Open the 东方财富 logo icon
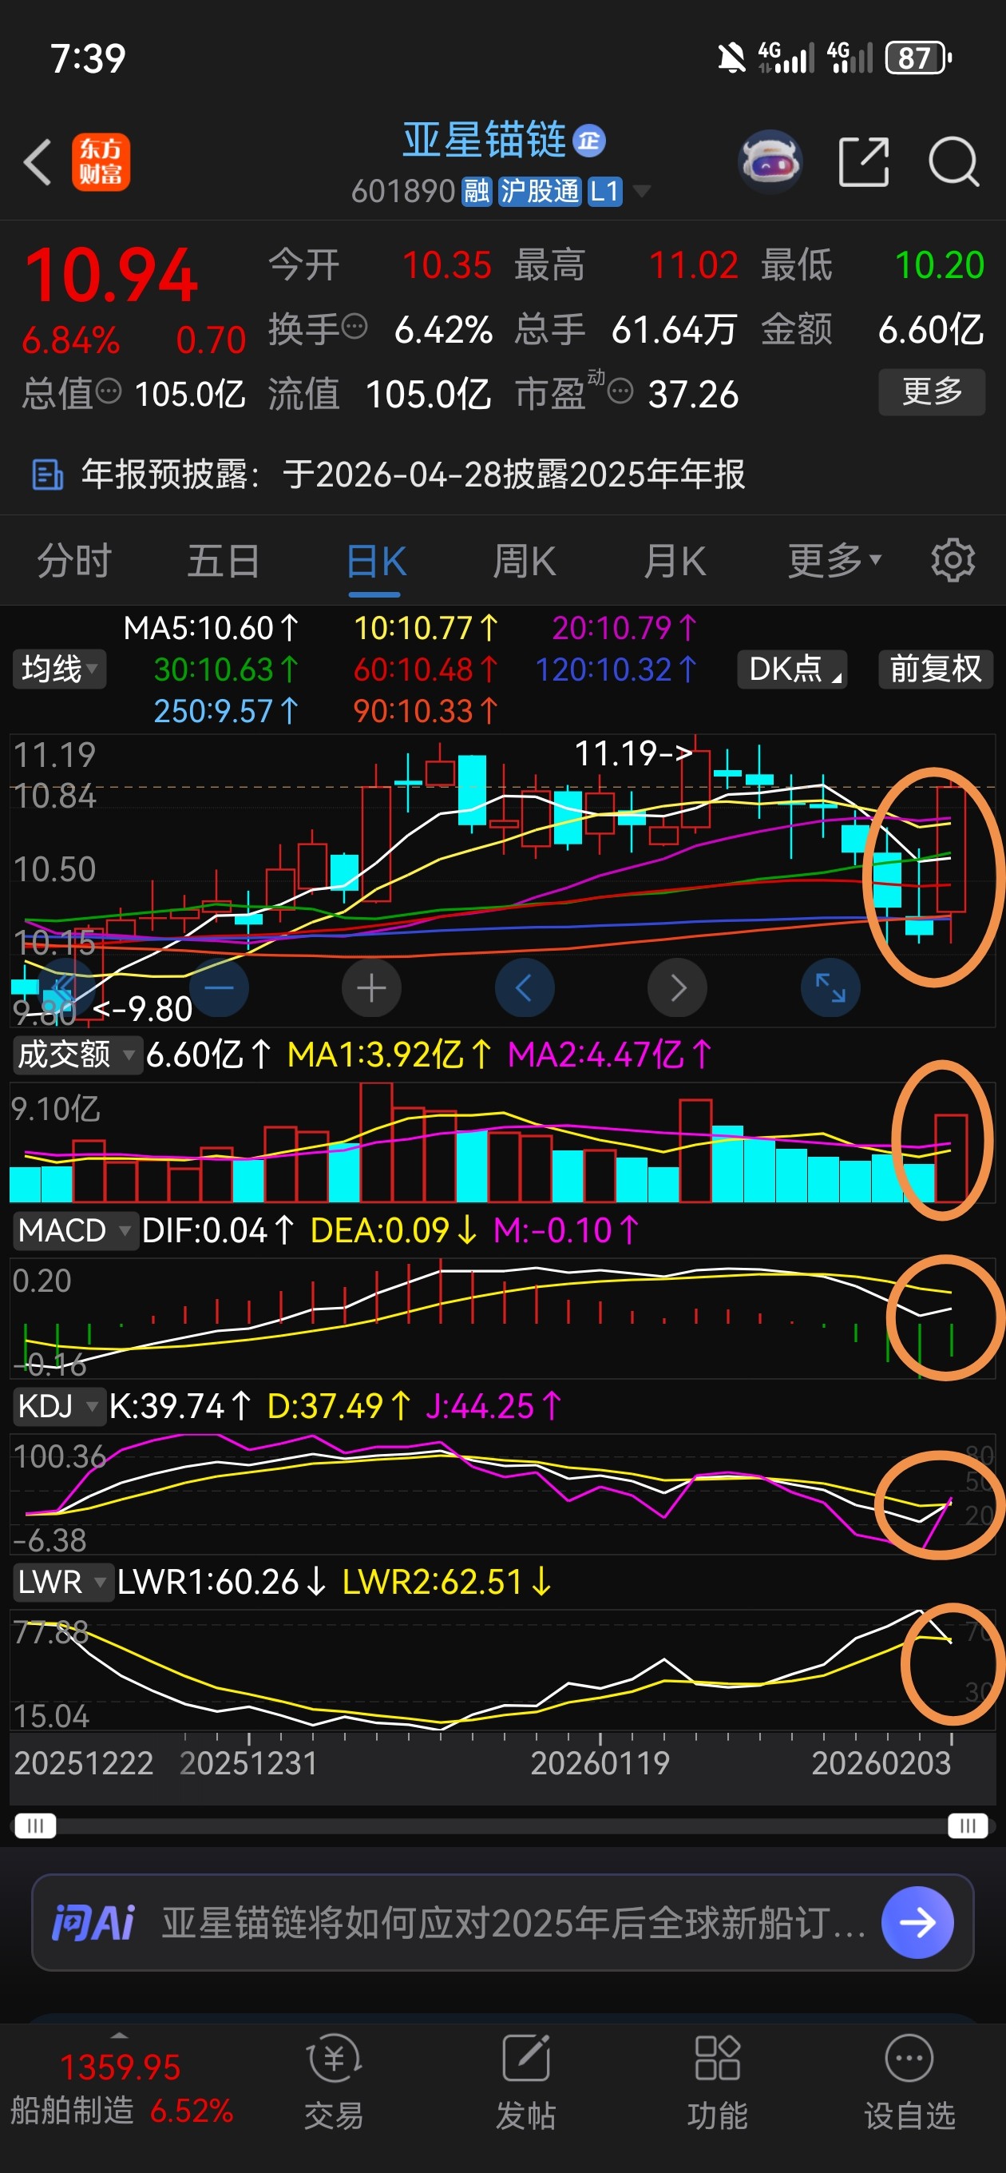 (101, 162)
